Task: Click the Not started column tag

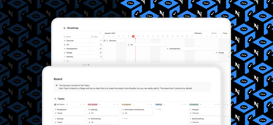Action: click(93, 104)
